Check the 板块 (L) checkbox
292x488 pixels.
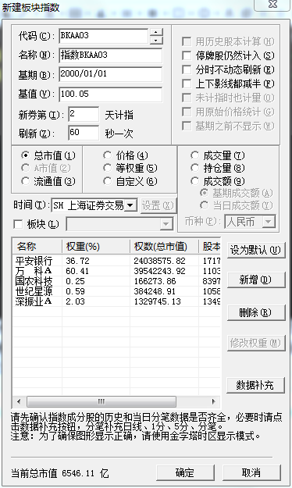pos(18,224)
